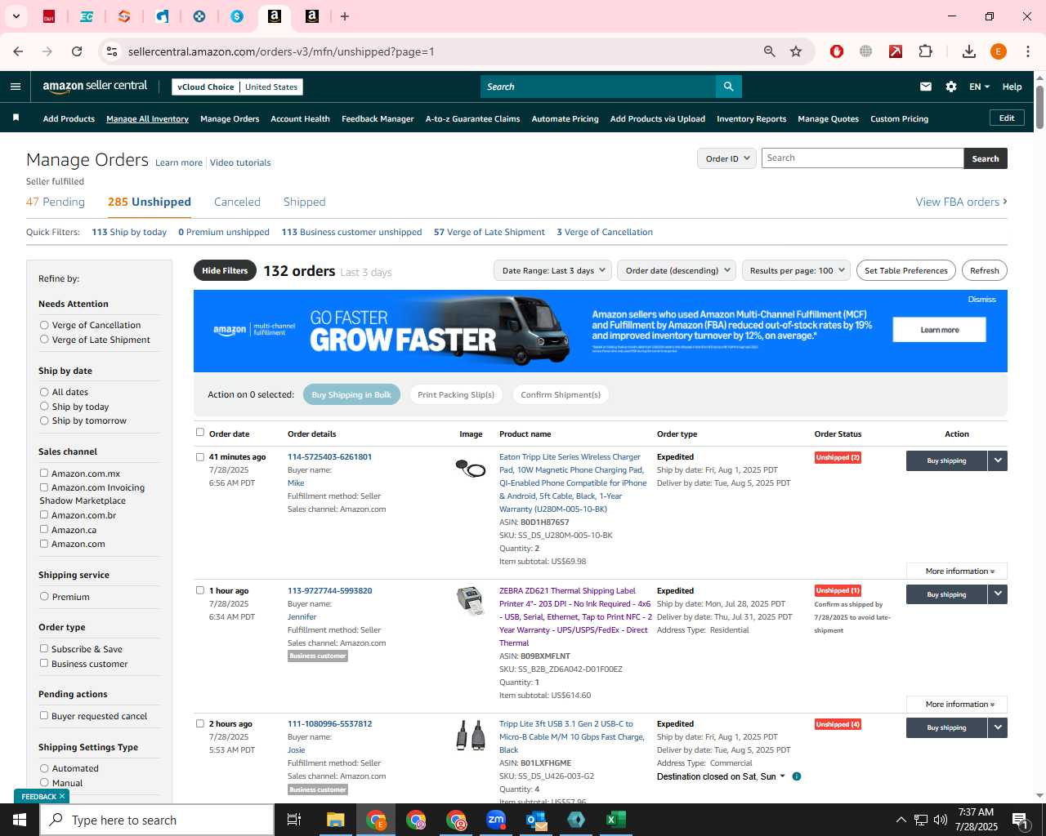Click Set Table Preferences button
The image size is (1046, 836).
click(x=905, y=270)
